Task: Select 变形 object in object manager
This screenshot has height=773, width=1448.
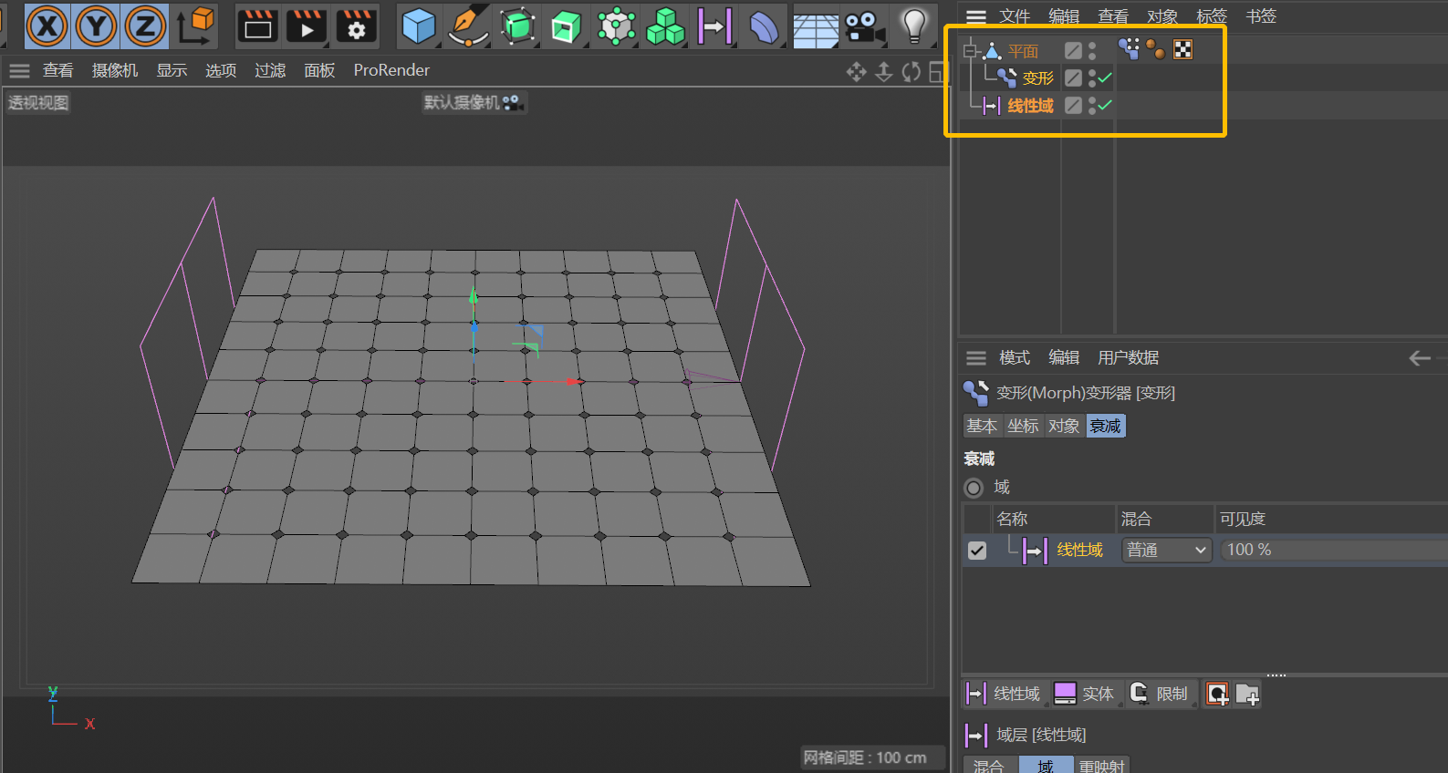Action: tap(1037, 78)
